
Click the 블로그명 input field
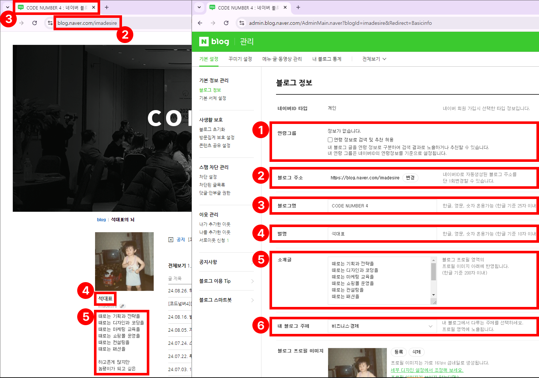point(382,206)
